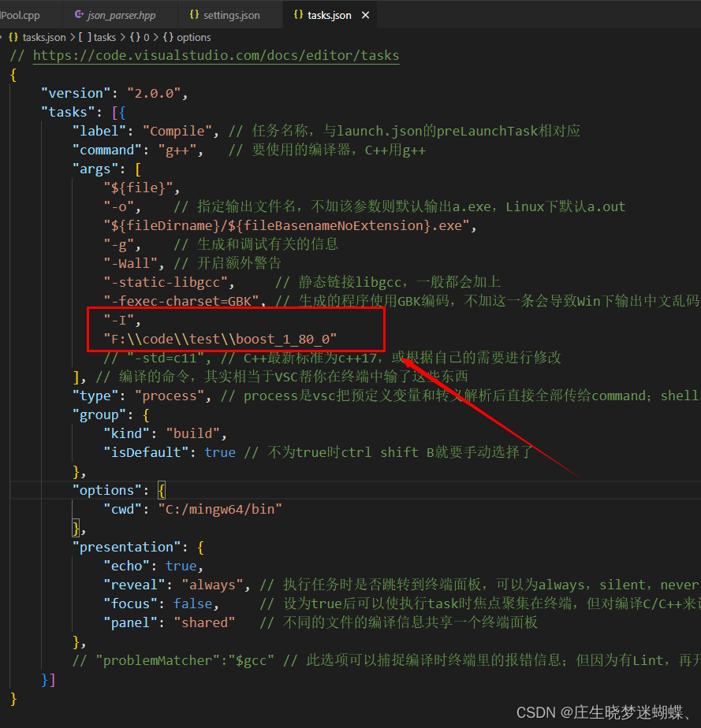Click the -Wall argument in args
Screen dimensions: 701x728
(132, 262)
